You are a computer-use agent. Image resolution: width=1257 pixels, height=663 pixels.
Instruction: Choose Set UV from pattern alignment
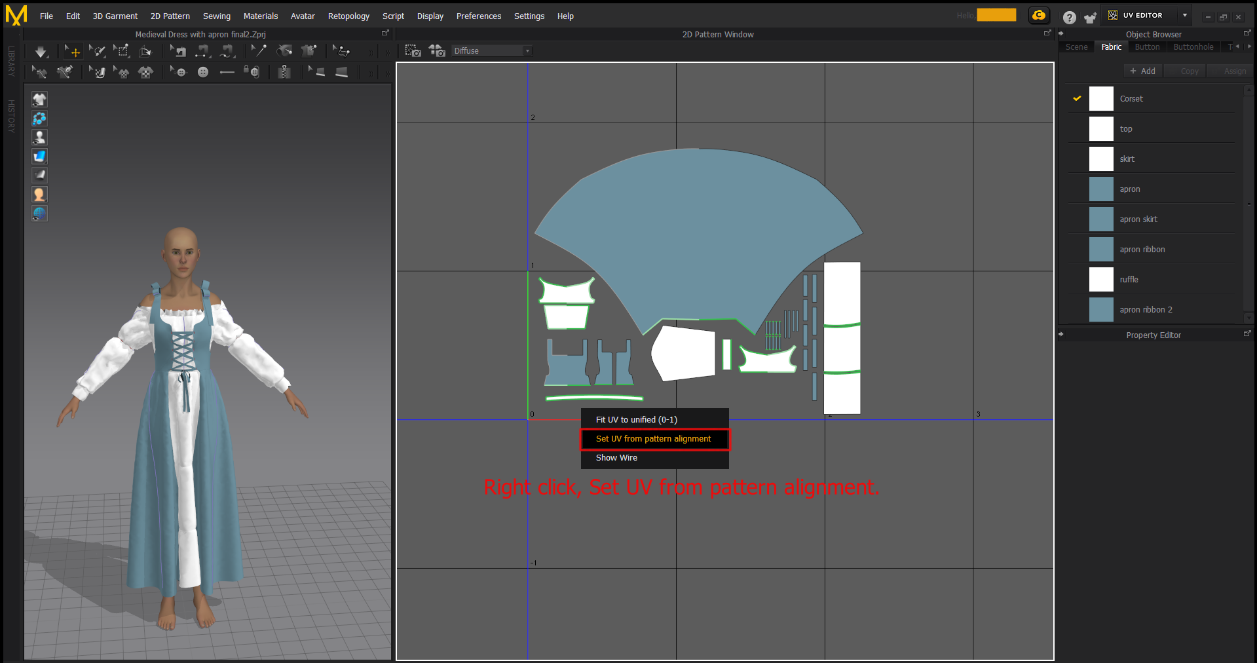[x=653, y=439]
